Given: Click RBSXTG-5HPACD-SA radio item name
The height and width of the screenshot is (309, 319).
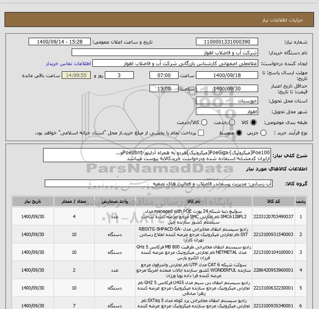Looking at the screenshot, I should [x=194, y=234].
